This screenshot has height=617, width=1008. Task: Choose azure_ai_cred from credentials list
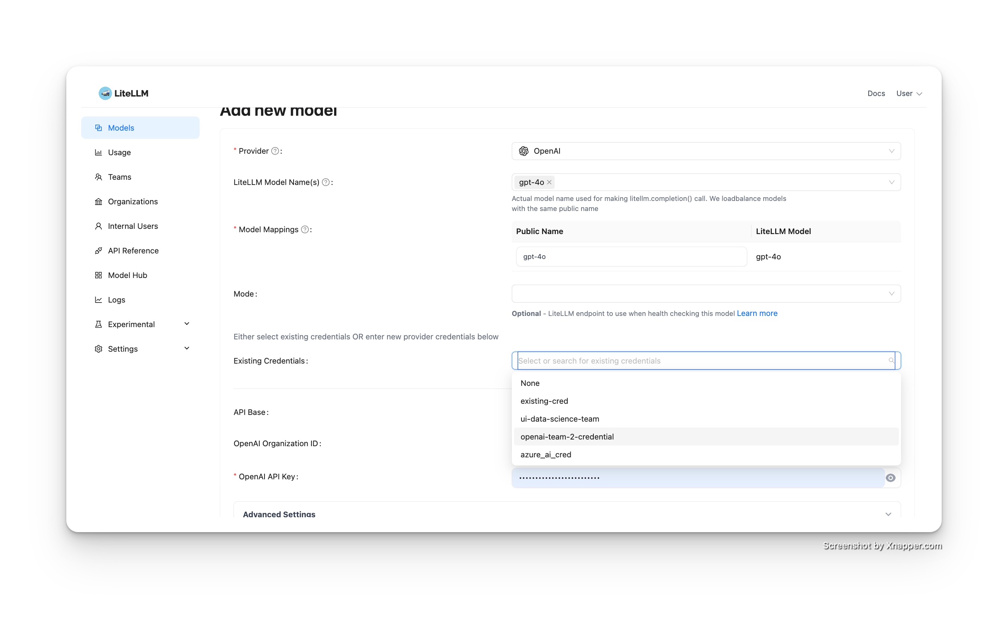(x=546, y=455)
